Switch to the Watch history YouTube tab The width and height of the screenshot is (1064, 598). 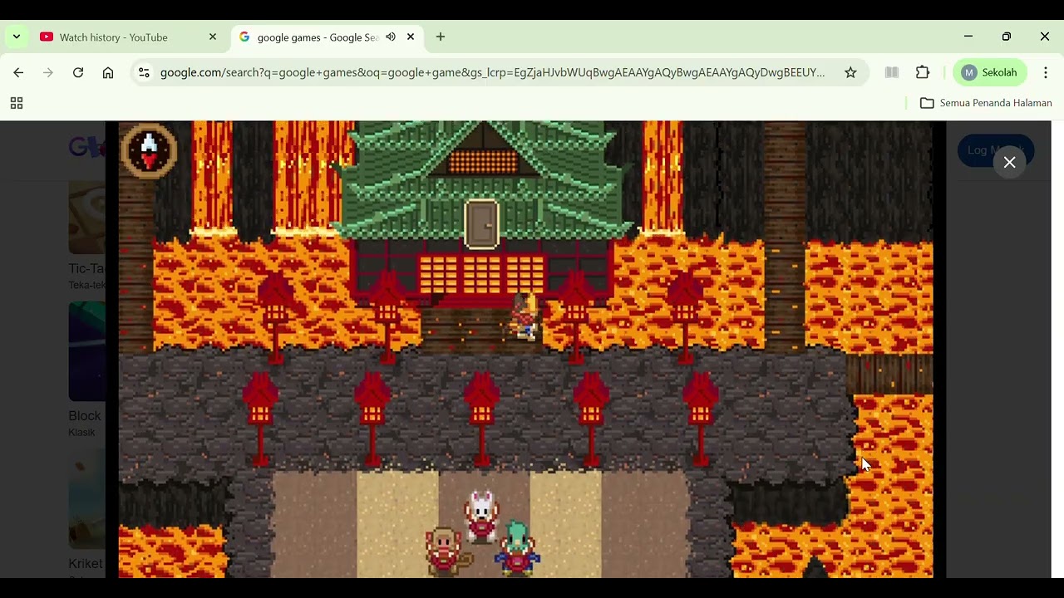114,37
